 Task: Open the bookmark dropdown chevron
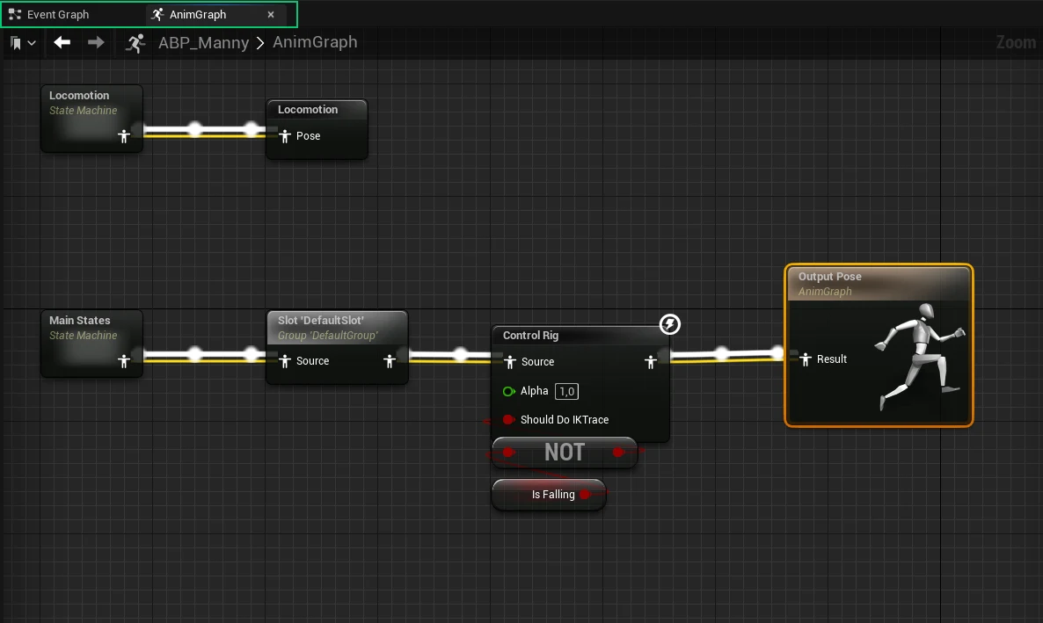[29, 42]
